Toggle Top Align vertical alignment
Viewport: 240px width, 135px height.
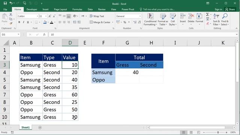(x=60, y=16)
